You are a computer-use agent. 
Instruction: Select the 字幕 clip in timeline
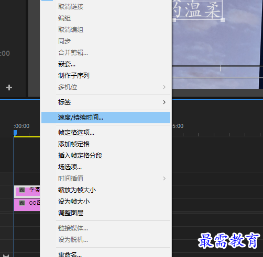coord(27,191)
